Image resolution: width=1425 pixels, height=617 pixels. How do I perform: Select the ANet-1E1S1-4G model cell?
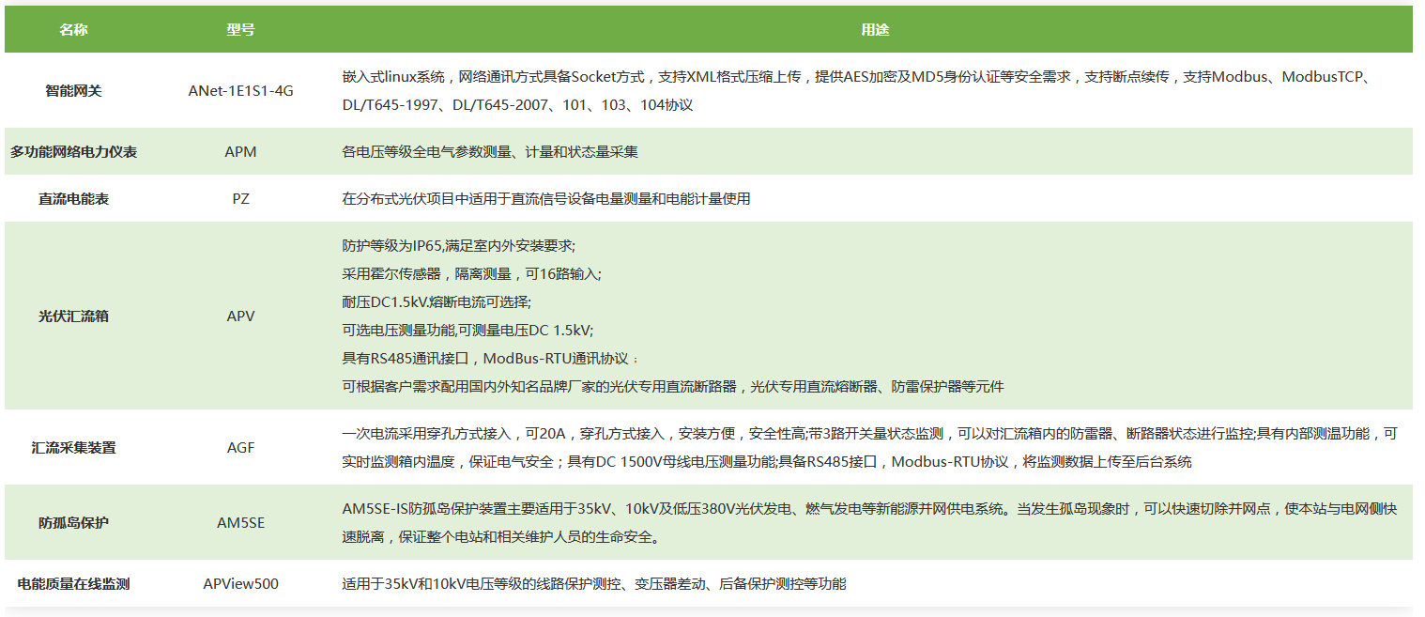[x=240, y=91]
